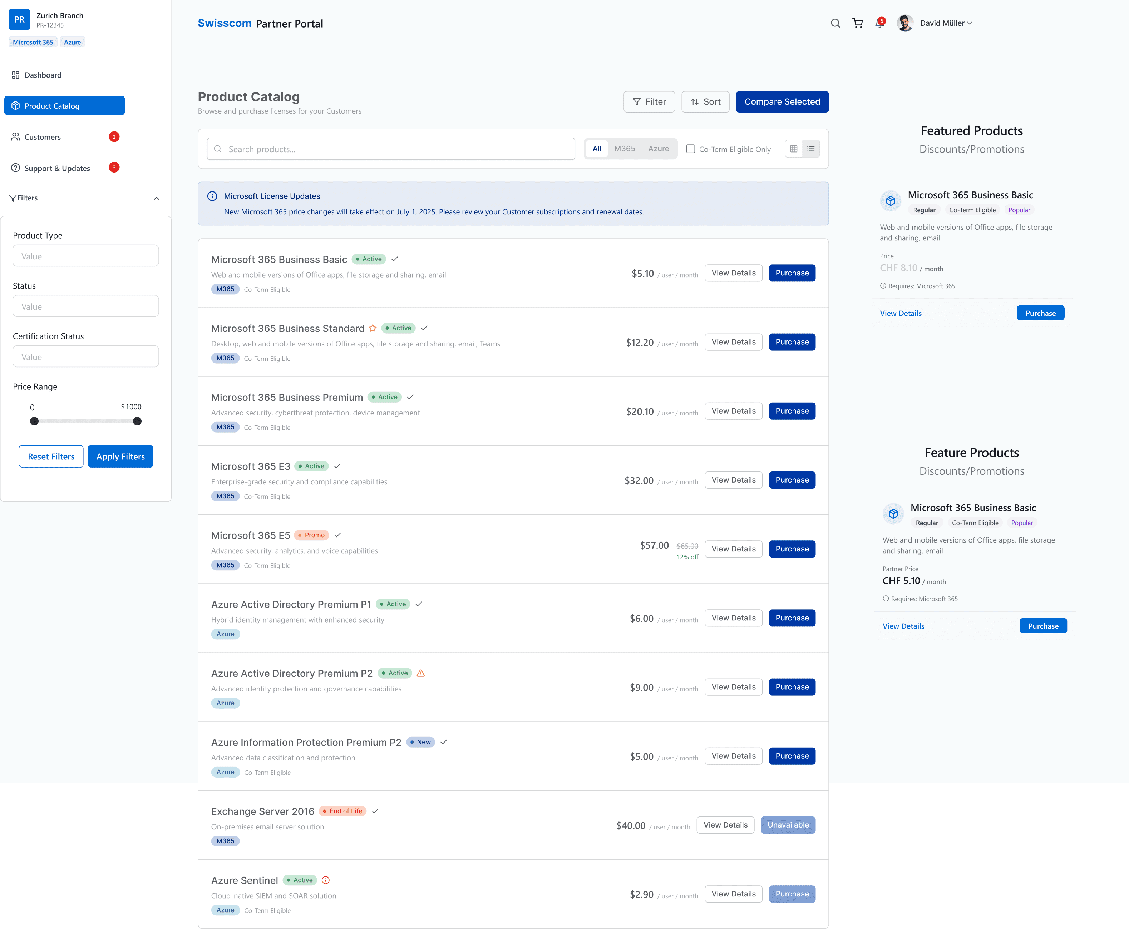Screen dimensions: 1129x929
Task: Switch to list view layout
Action: (x=811, y=149)
